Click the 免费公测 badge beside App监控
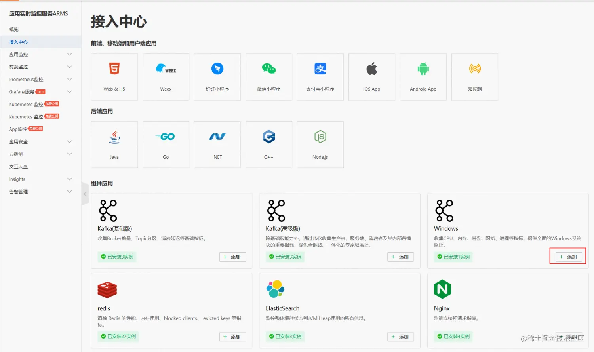This screenshot has width=594, height=352. click(36, 129)
